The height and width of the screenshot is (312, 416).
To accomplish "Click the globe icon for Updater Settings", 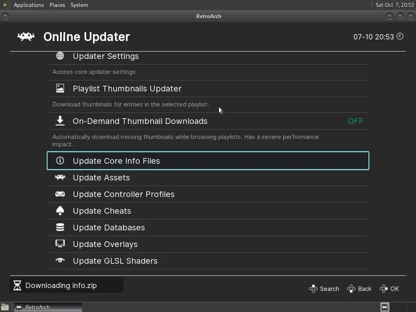I will (x=60, y=56).
